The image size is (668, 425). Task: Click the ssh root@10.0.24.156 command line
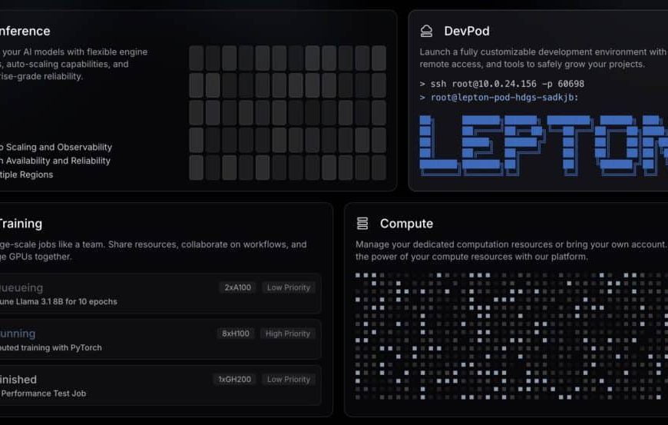(x=502, y=84)
